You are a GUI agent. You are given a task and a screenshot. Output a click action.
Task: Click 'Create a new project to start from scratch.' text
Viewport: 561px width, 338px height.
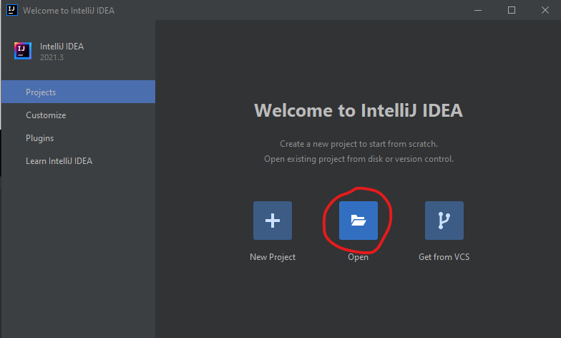[x=358, y=144]
